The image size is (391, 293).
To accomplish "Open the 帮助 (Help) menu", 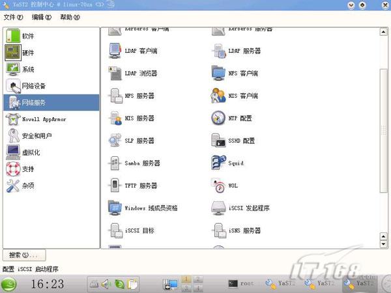I will 70,17.
